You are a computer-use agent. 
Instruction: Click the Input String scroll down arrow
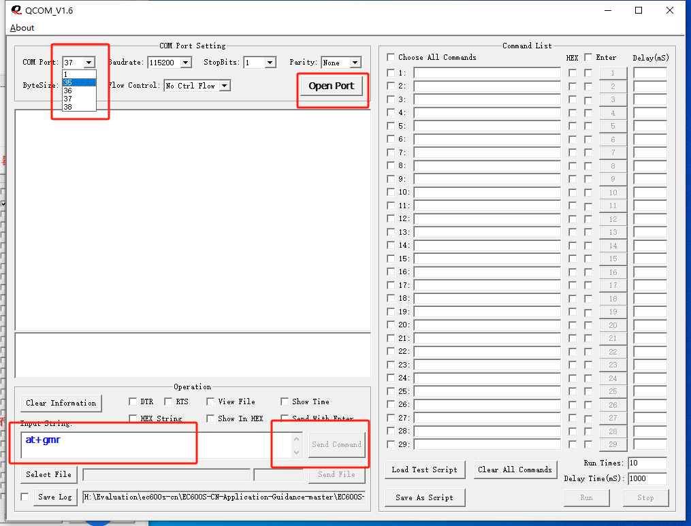(x=297, y=453)
